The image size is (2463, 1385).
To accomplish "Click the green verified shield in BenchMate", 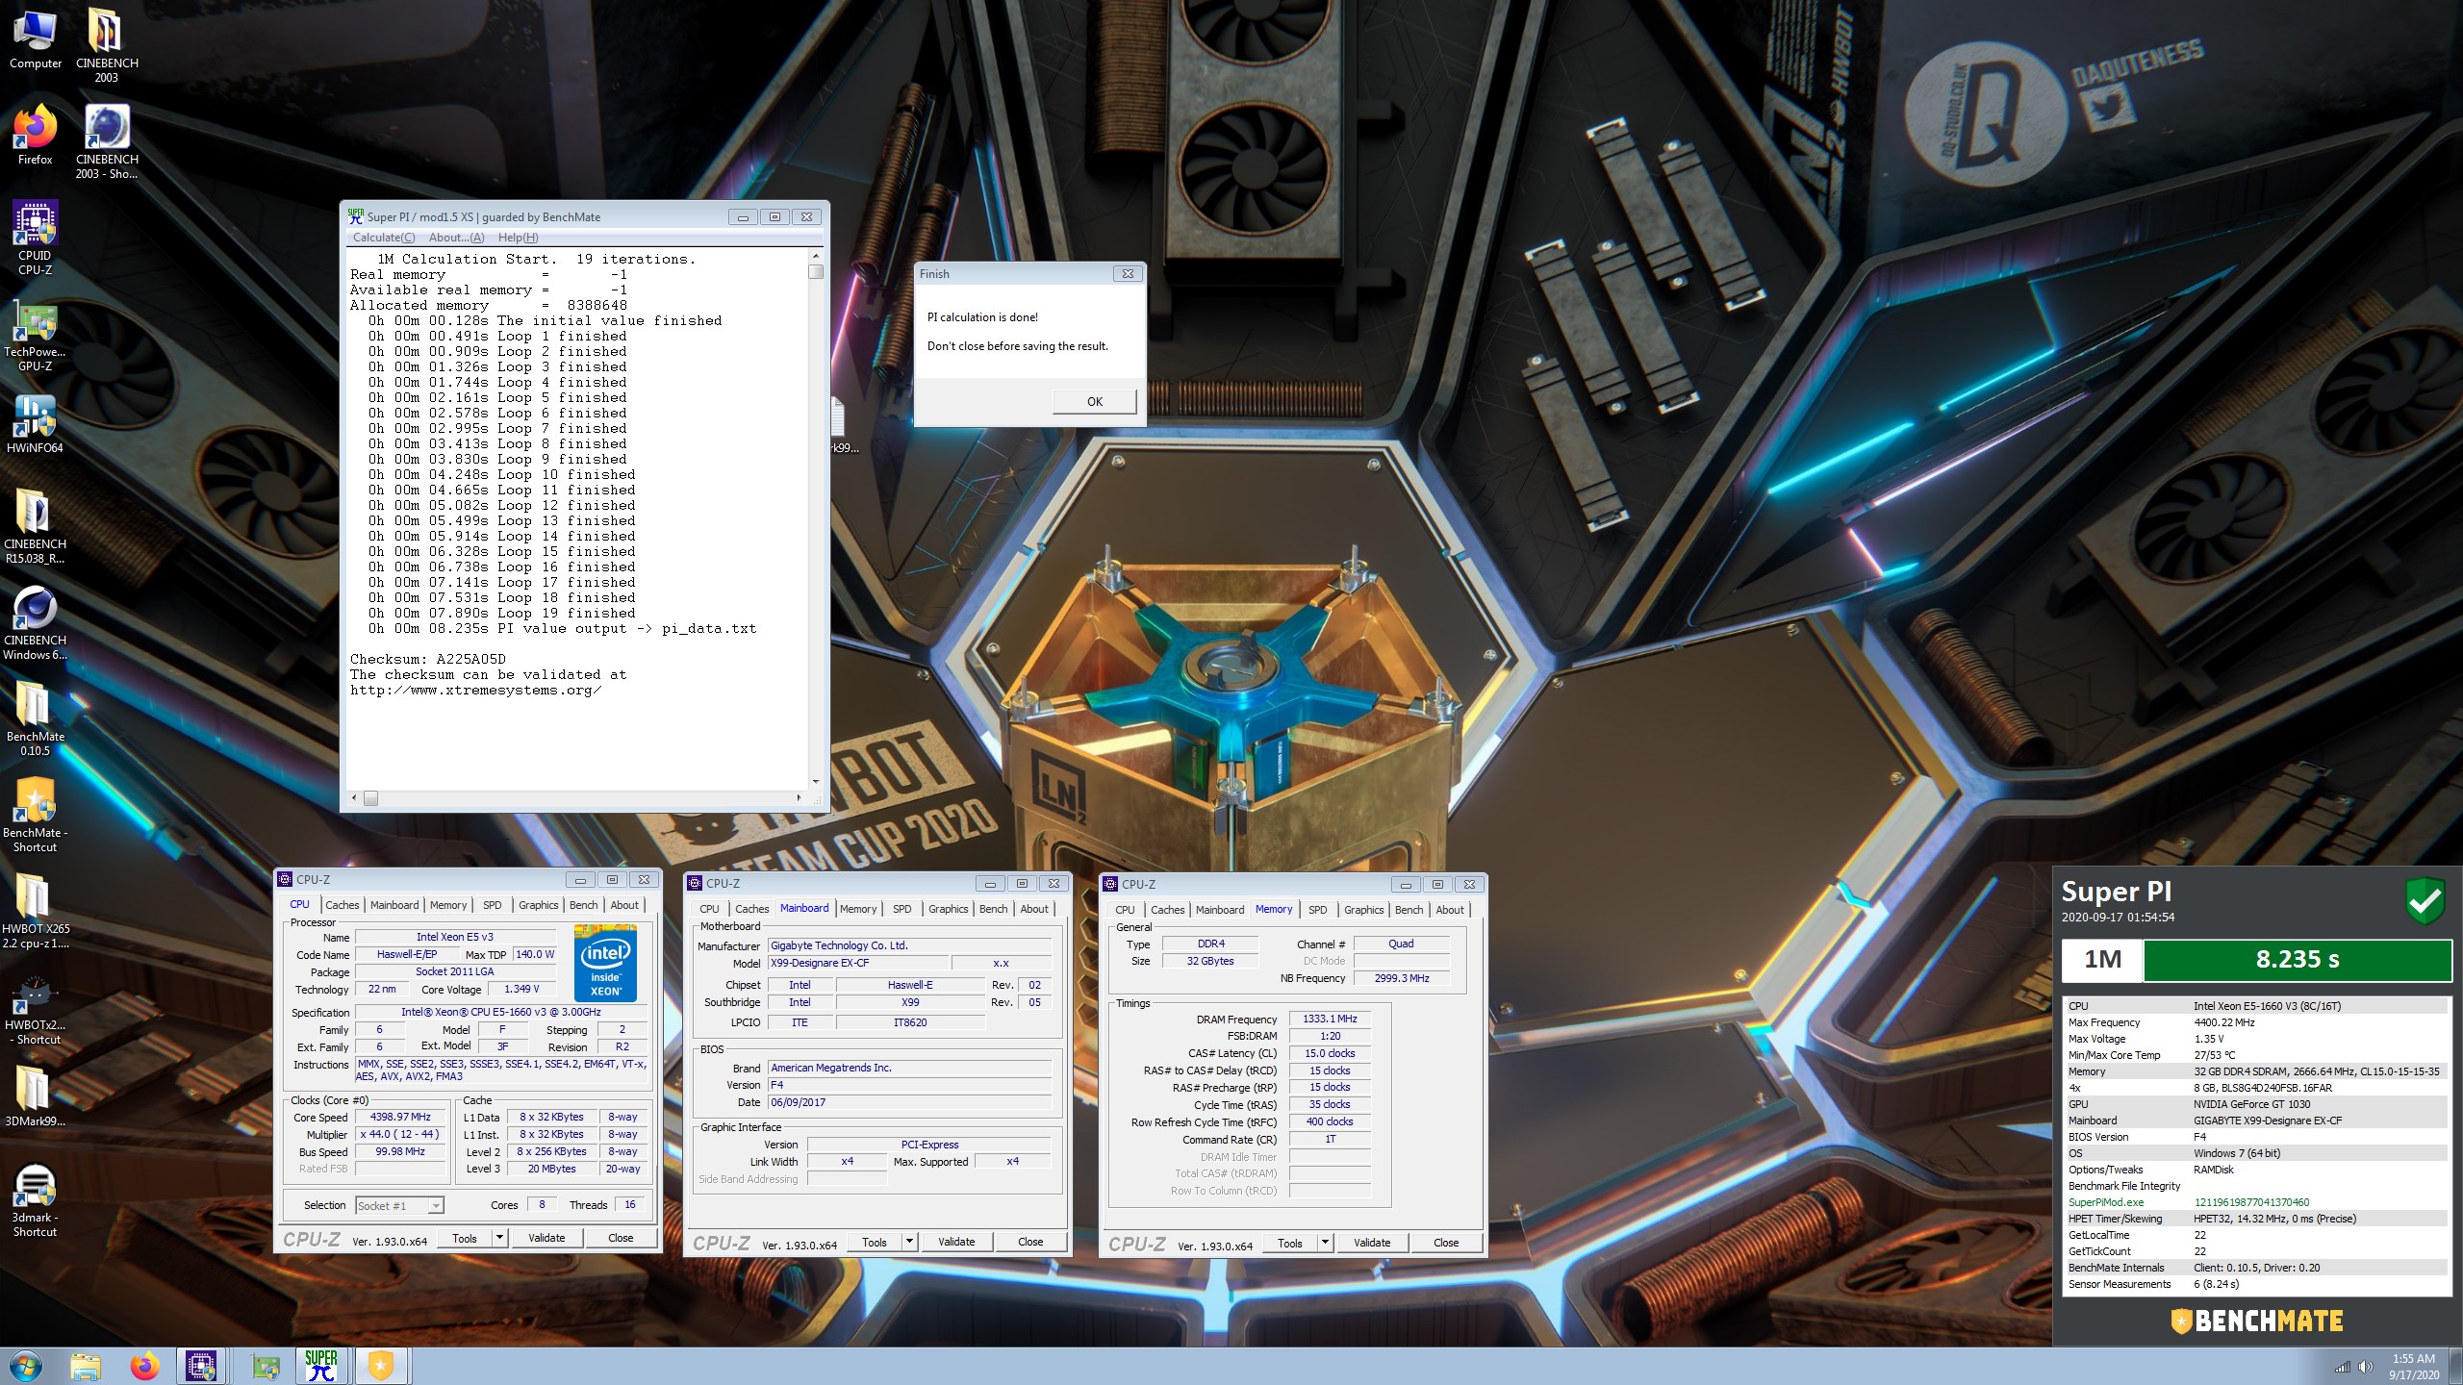I will (2425, 901).
